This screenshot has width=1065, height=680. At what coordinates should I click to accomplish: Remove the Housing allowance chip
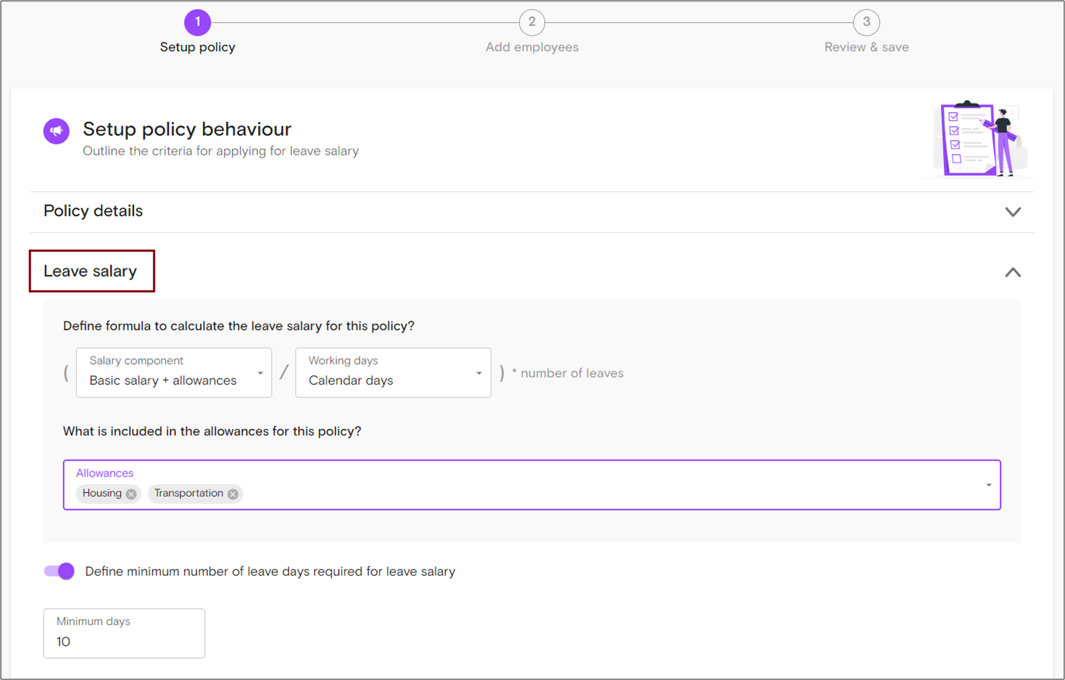[131, 494]
